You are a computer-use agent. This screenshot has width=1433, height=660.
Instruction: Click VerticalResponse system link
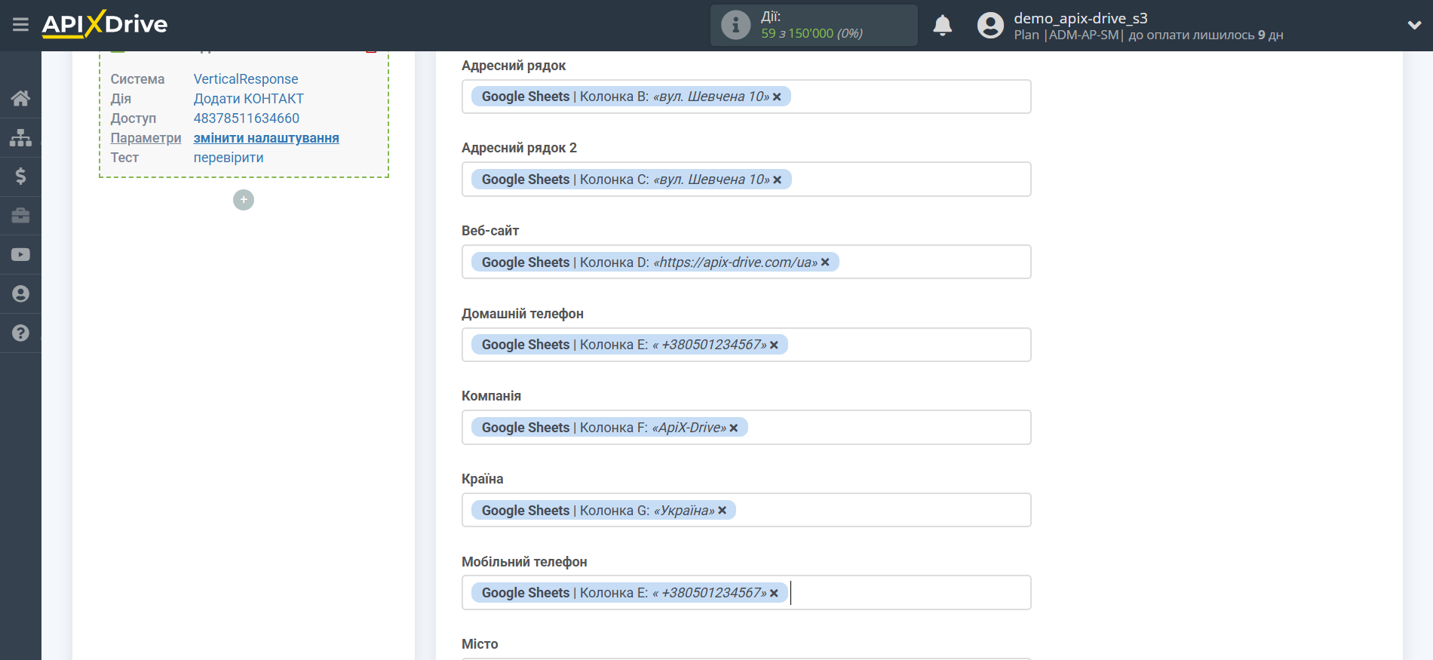[246, 79]
